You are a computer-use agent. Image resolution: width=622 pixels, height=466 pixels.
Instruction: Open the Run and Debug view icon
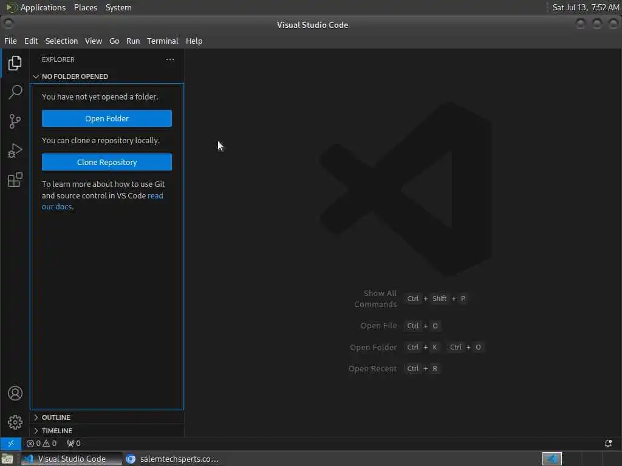pyautogui.click(x=15, y=150)
